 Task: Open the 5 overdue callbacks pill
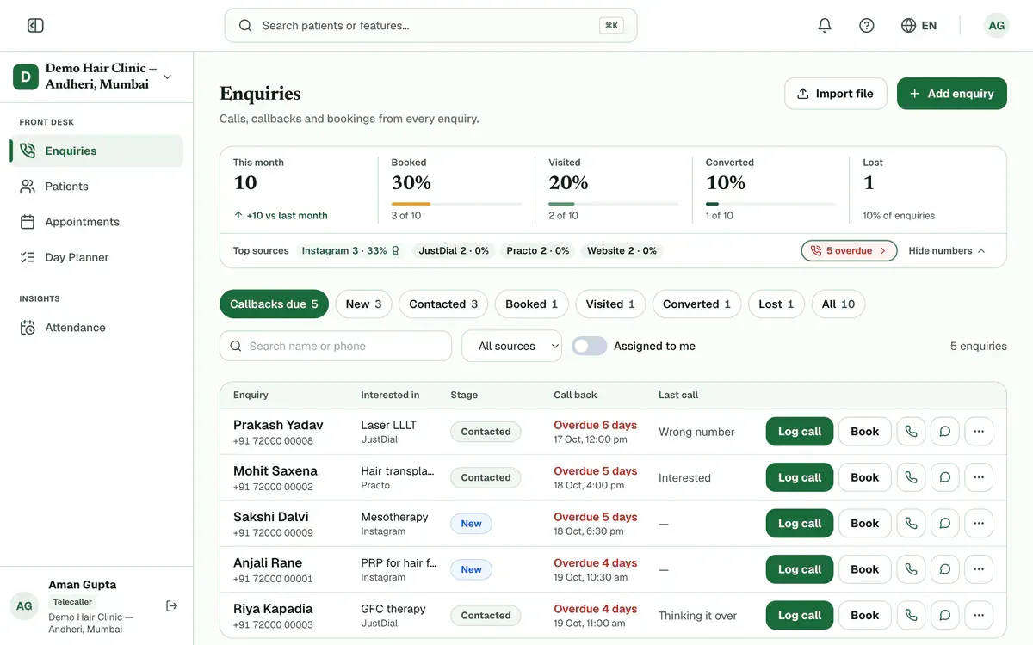pos(849,251)
